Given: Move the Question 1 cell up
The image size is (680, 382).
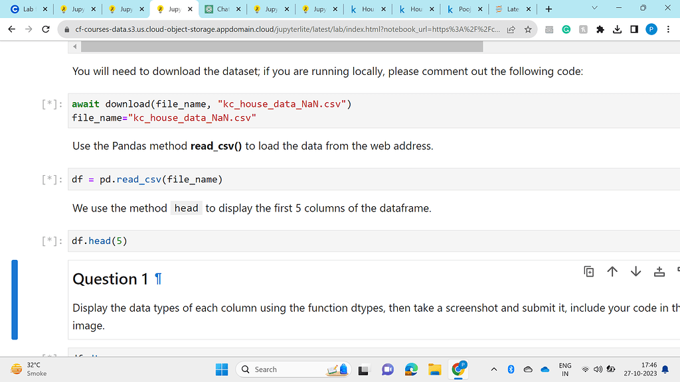Looking at the screenshot, I should pyautogui.click(x=612, y=271).
